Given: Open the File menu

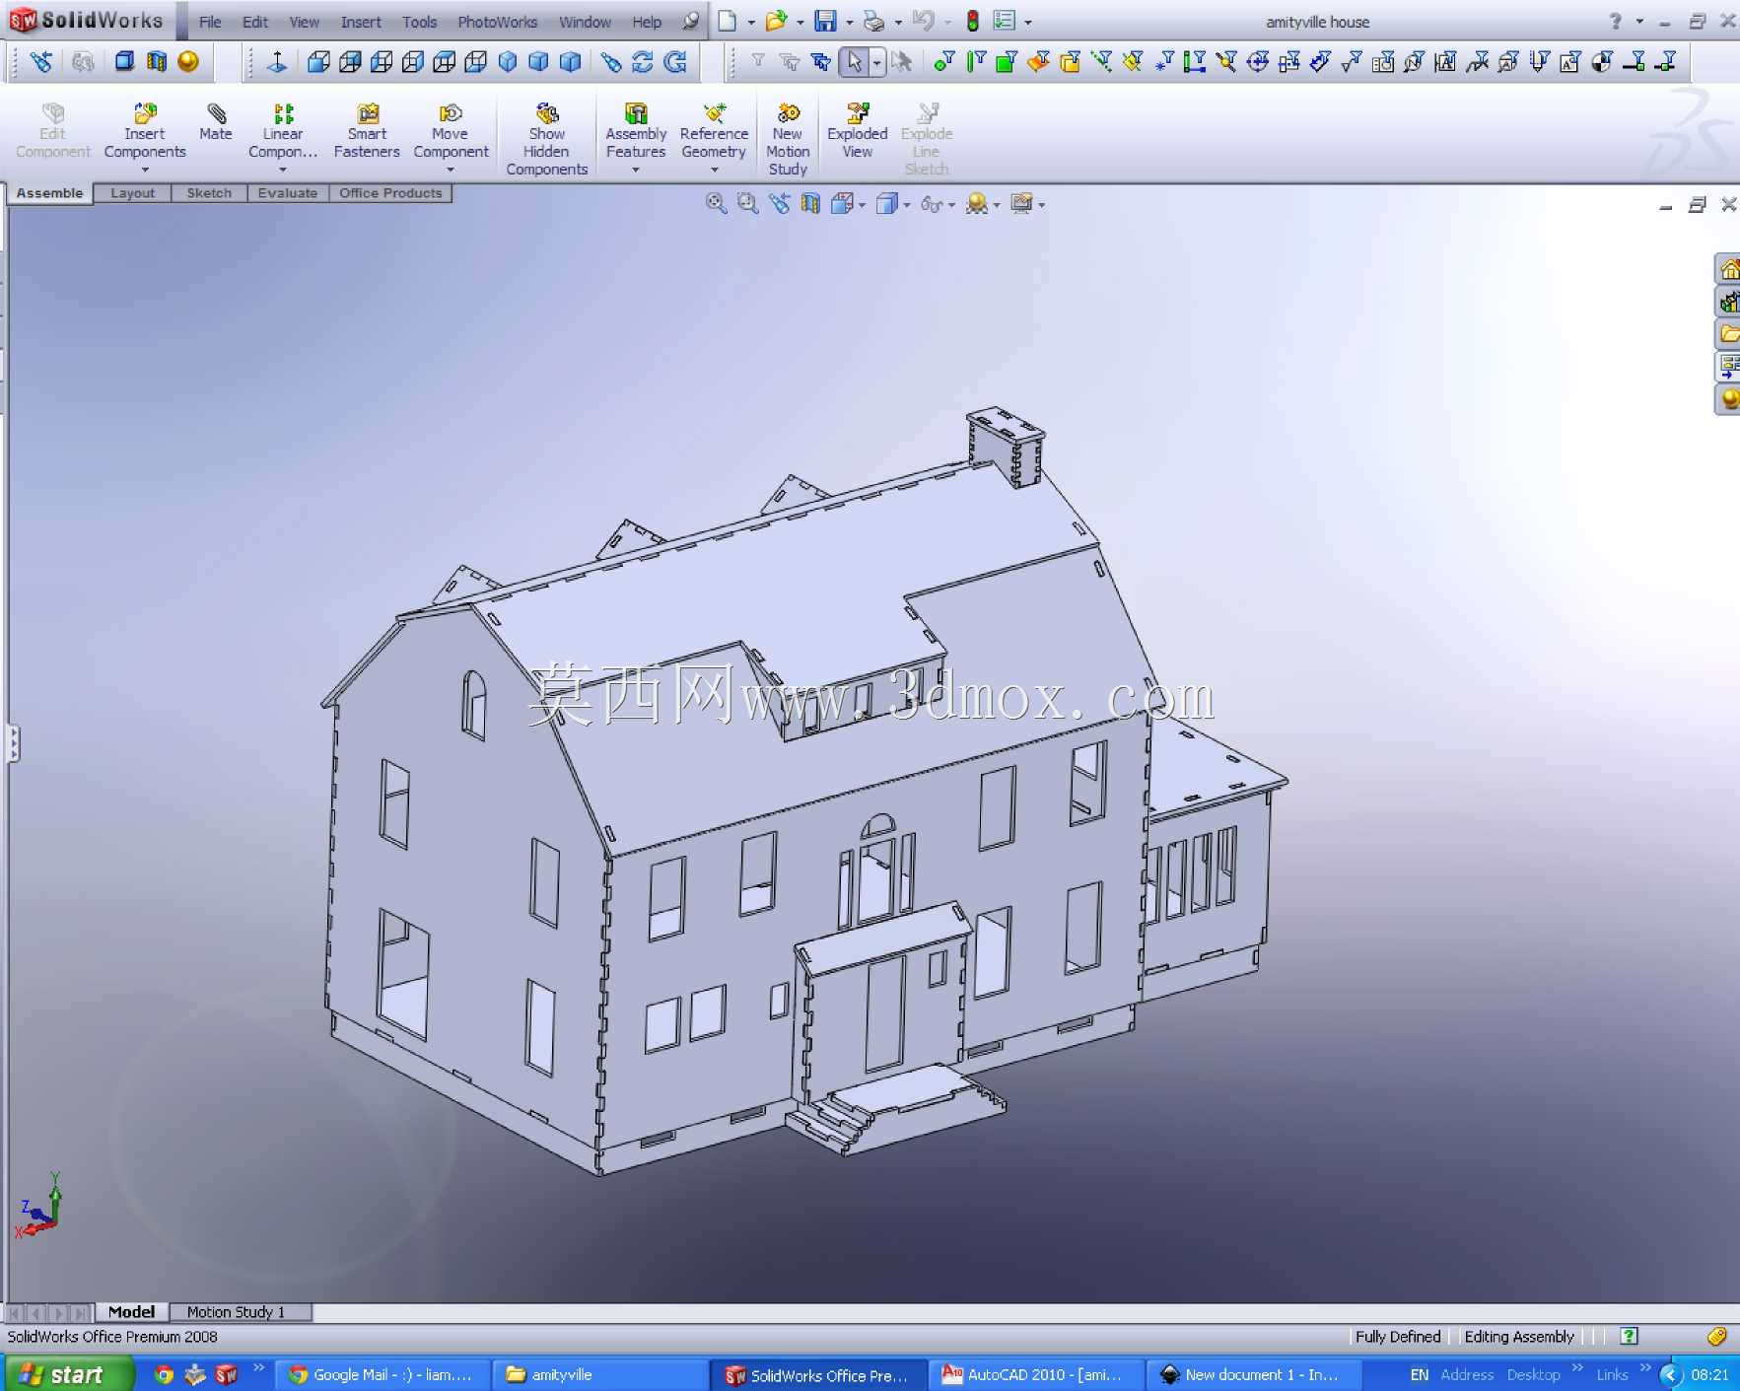Looking at the screenshot, I should click(x=210, y=22).
